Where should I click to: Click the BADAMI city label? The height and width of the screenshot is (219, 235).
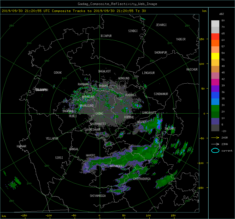pos(103,86)
